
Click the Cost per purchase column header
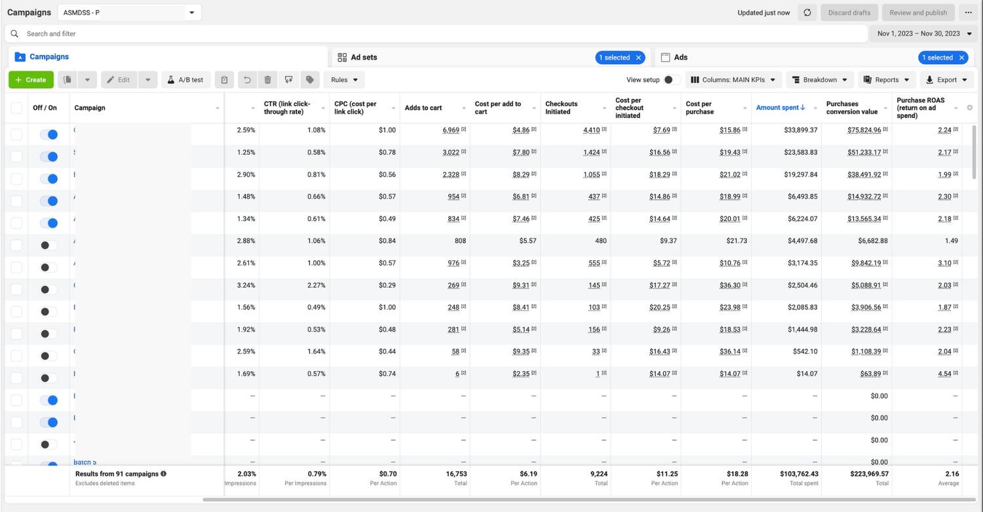699,108
